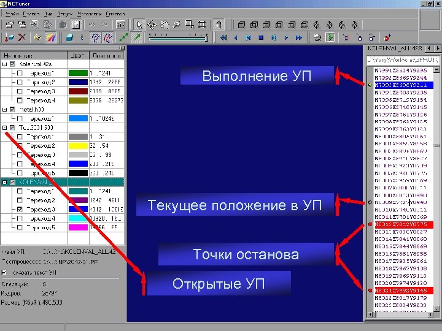442x331 pixels.
Task: Click the upper red breakpoint marker in code gutter
Action: coord(370,224)
